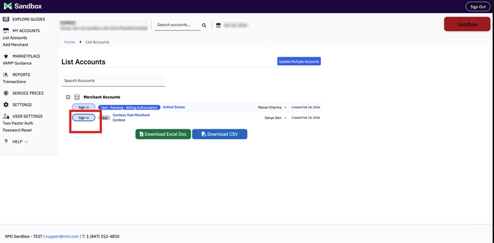Click the search magnifier icon
The image size is (494, 243).
(204, 26)
